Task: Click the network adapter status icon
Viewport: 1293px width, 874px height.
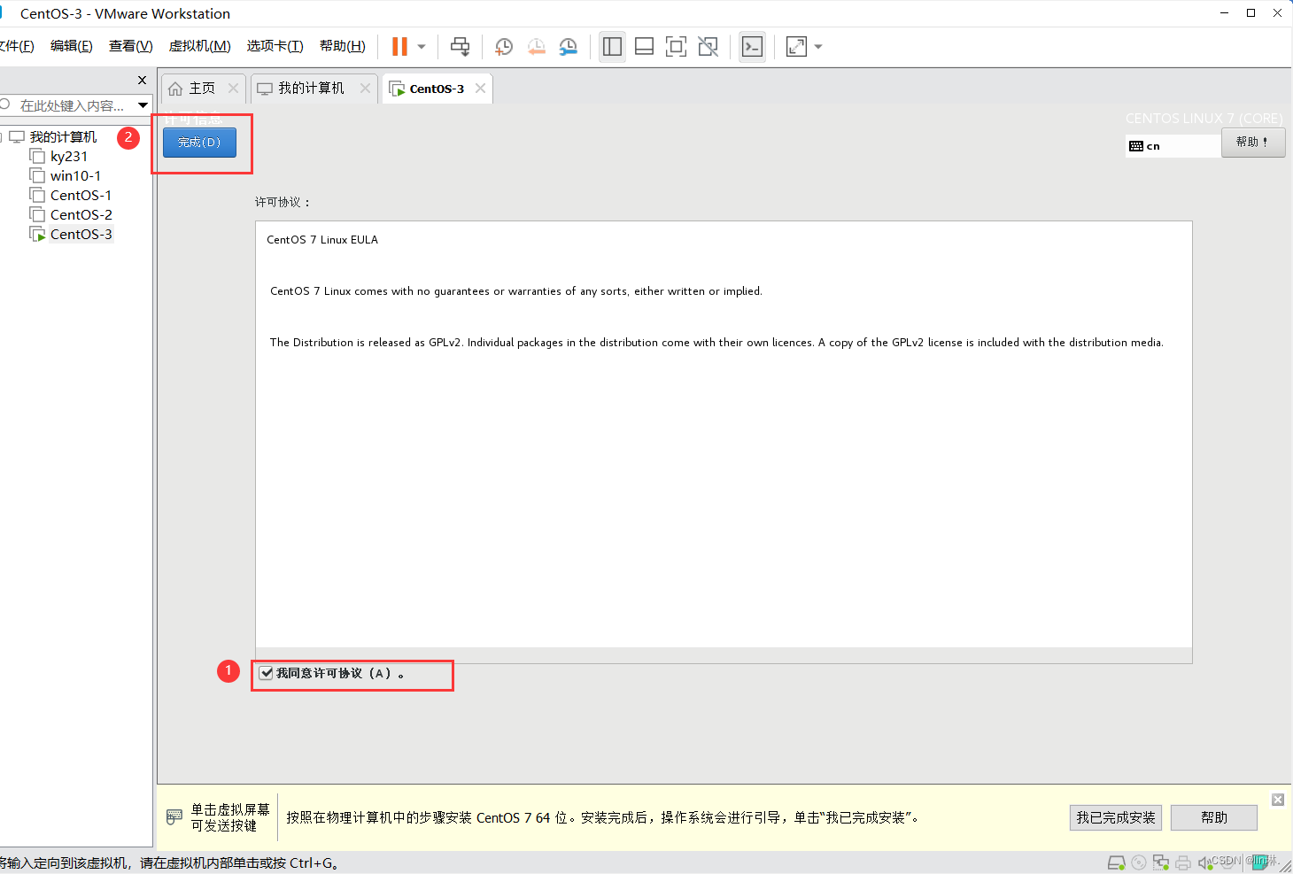Action: coord(1161,862)
